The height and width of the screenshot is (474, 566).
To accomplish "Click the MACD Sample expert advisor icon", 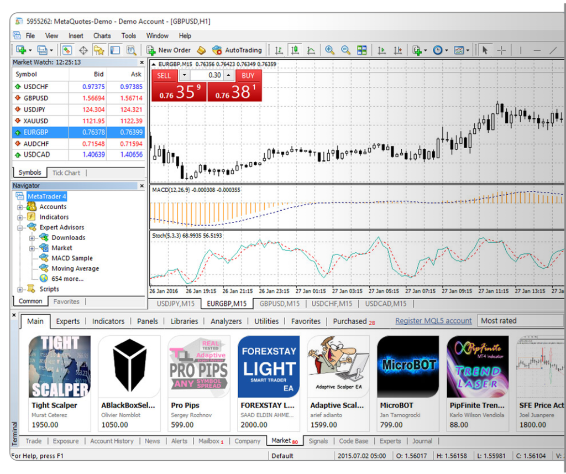I will [x=44, y=258].
